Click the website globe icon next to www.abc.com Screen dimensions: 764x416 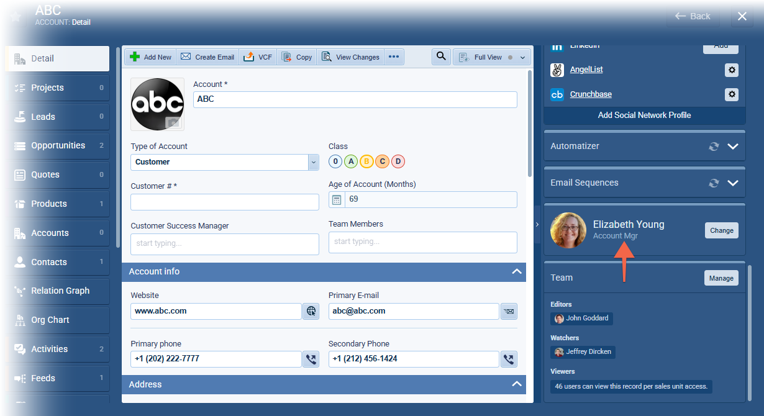[311, 311]
